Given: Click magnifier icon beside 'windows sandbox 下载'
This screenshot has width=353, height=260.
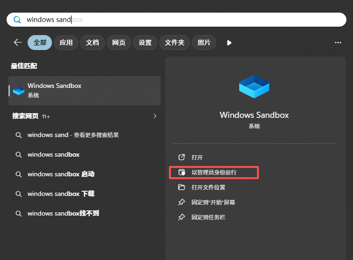Looking at the screenshot, I should click(x=19, y=194).
